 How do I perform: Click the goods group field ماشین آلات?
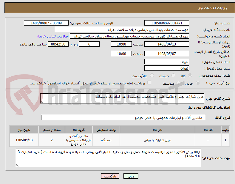(123, 117)
